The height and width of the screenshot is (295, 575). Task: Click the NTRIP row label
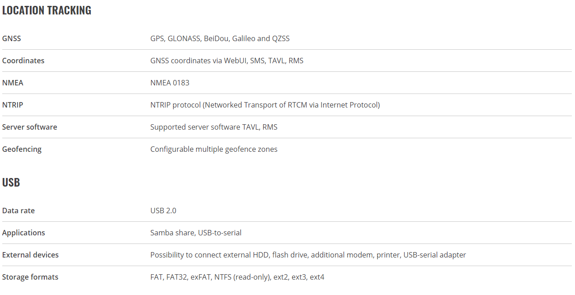pos(13,105)
